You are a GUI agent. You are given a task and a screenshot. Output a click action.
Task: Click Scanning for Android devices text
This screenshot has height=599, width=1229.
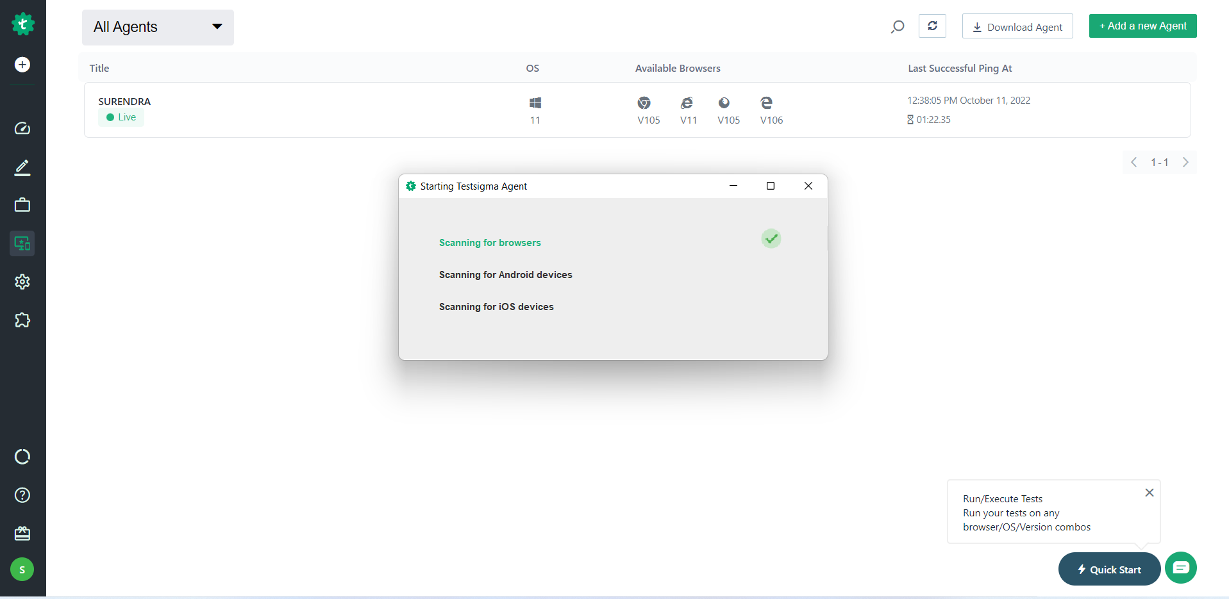click(x=505, y=275)
